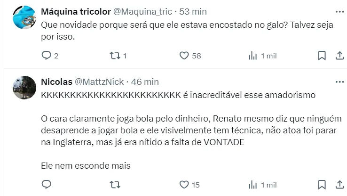This screenshot has height=196, width=347.
Task: View analytics on Máquina tricolor's tweet
Action: pyautogui.click(x=252, y=56)
